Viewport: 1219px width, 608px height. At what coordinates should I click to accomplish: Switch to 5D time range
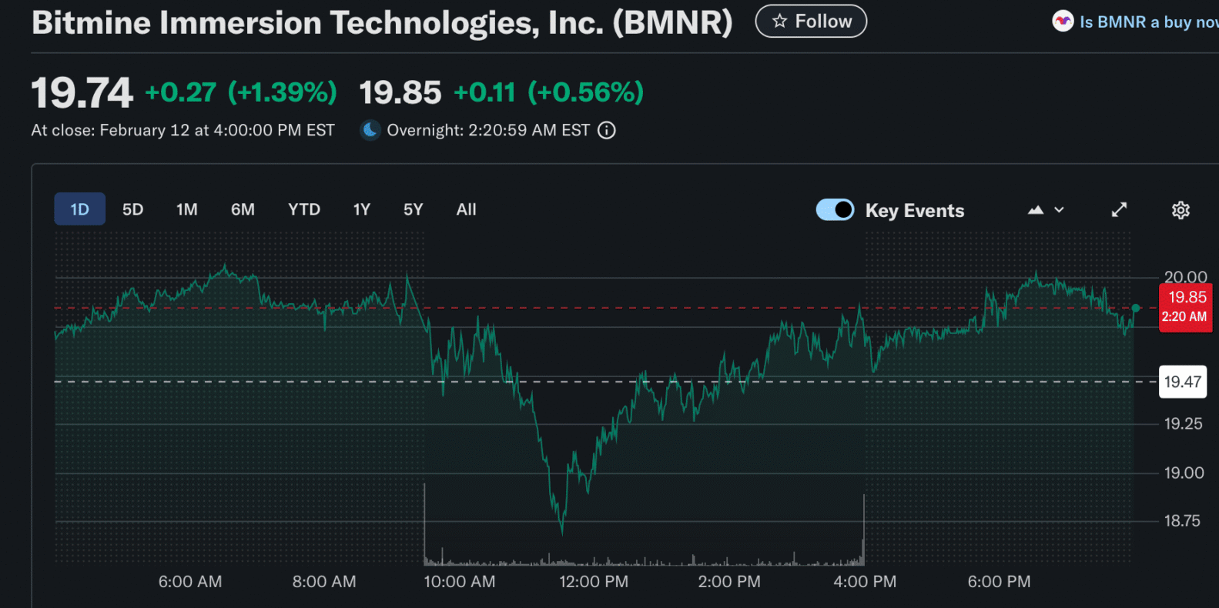[132, 209]
